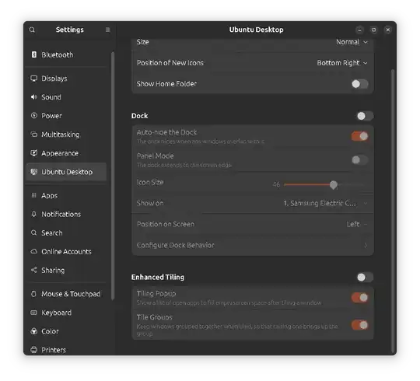Open the Power settings page
Screen dimensions: 420x381
click(x=66, y=116)
